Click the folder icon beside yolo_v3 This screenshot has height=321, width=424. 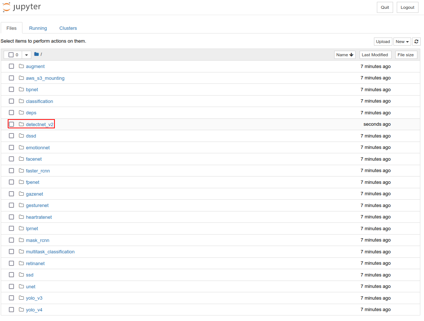[21, 298]
